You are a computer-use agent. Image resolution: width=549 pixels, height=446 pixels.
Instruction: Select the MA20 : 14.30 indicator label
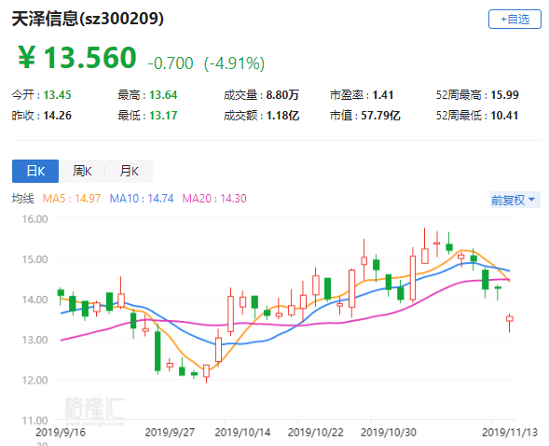coord(214,199)
